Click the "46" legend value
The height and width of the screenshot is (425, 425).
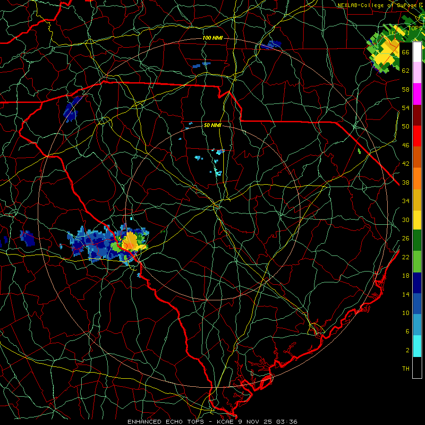coord(406,145)
